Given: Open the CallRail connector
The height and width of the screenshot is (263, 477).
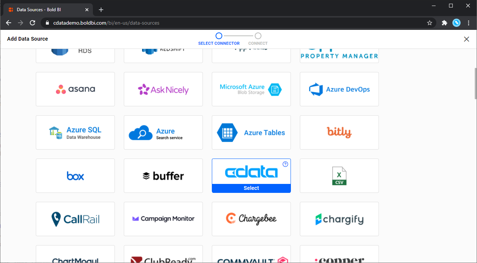Looking at the screenshot, I should pyautogui.click(x=75, y=219).
